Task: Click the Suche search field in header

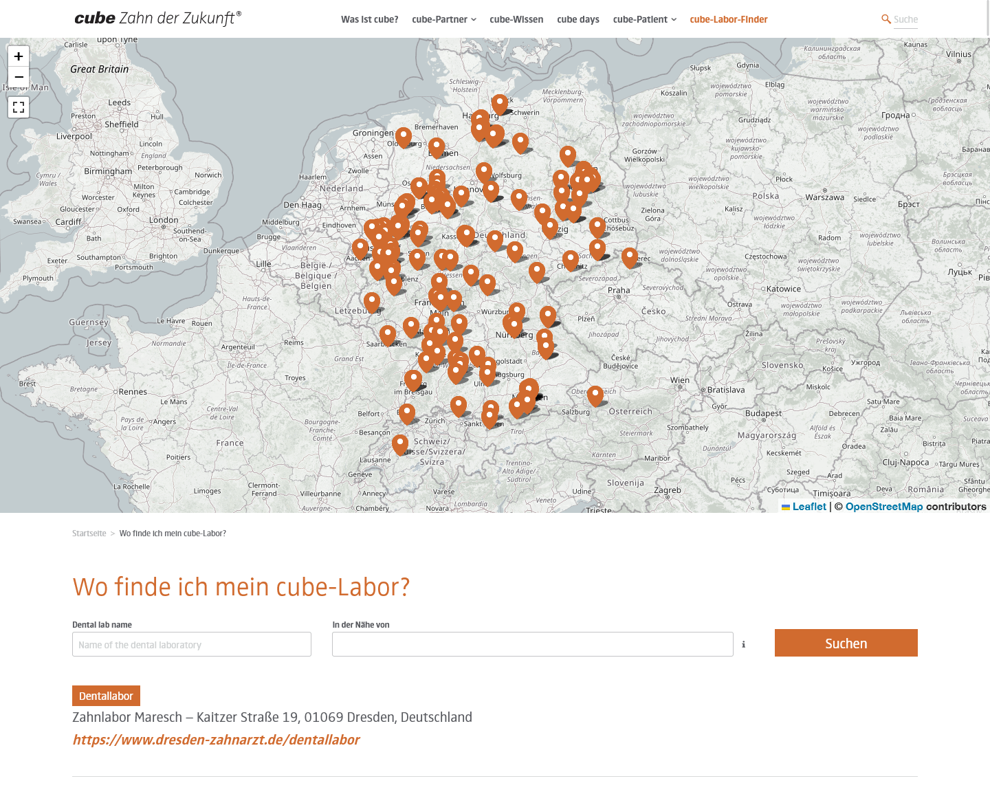Action: point(905,19)
